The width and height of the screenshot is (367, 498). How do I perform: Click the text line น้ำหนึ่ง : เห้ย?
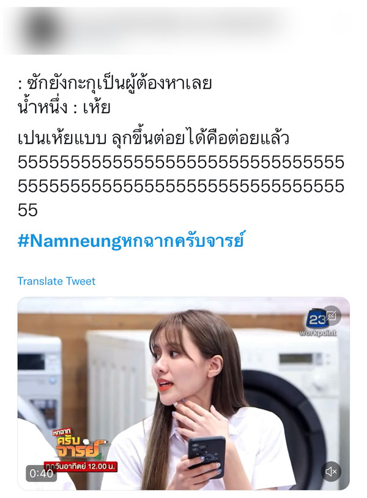(64, 108)
